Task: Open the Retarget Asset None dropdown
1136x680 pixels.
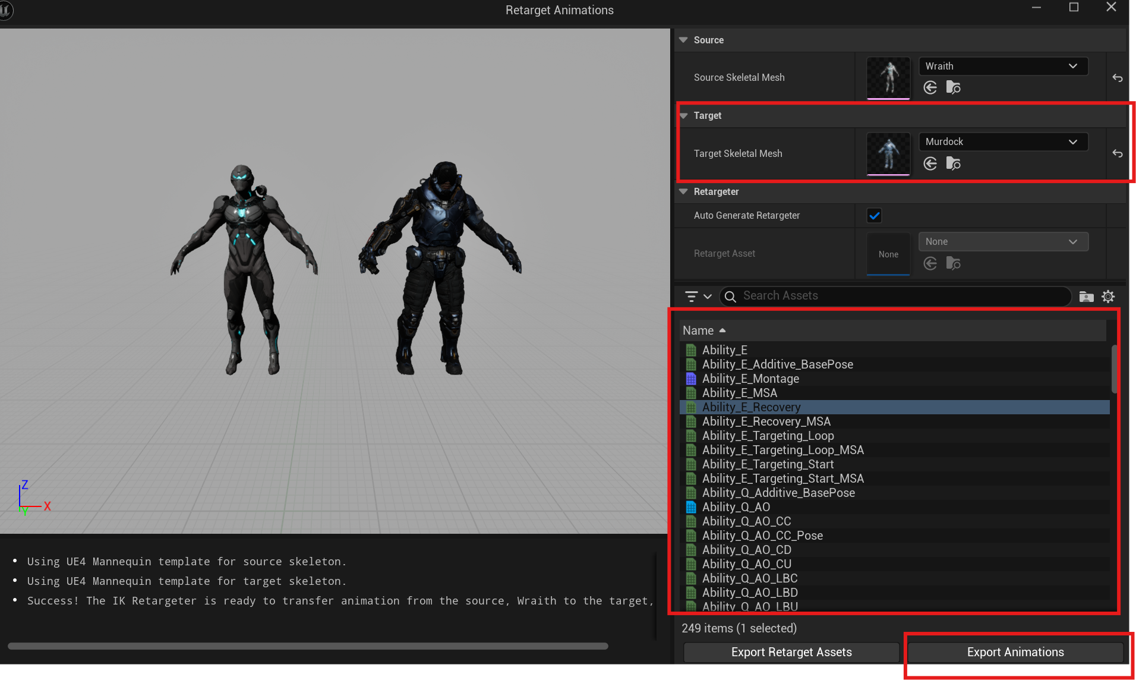Action: tap(1004, 241)
